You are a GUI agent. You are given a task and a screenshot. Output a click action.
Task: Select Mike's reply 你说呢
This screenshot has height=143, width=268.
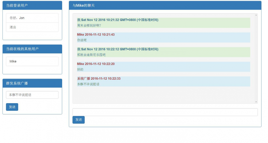coord(82,40)
